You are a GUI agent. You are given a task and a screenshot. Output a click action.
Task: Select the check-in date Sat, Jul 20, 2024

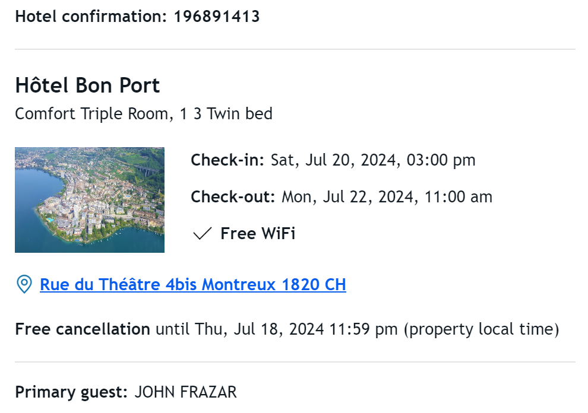[x=333, y=160]
